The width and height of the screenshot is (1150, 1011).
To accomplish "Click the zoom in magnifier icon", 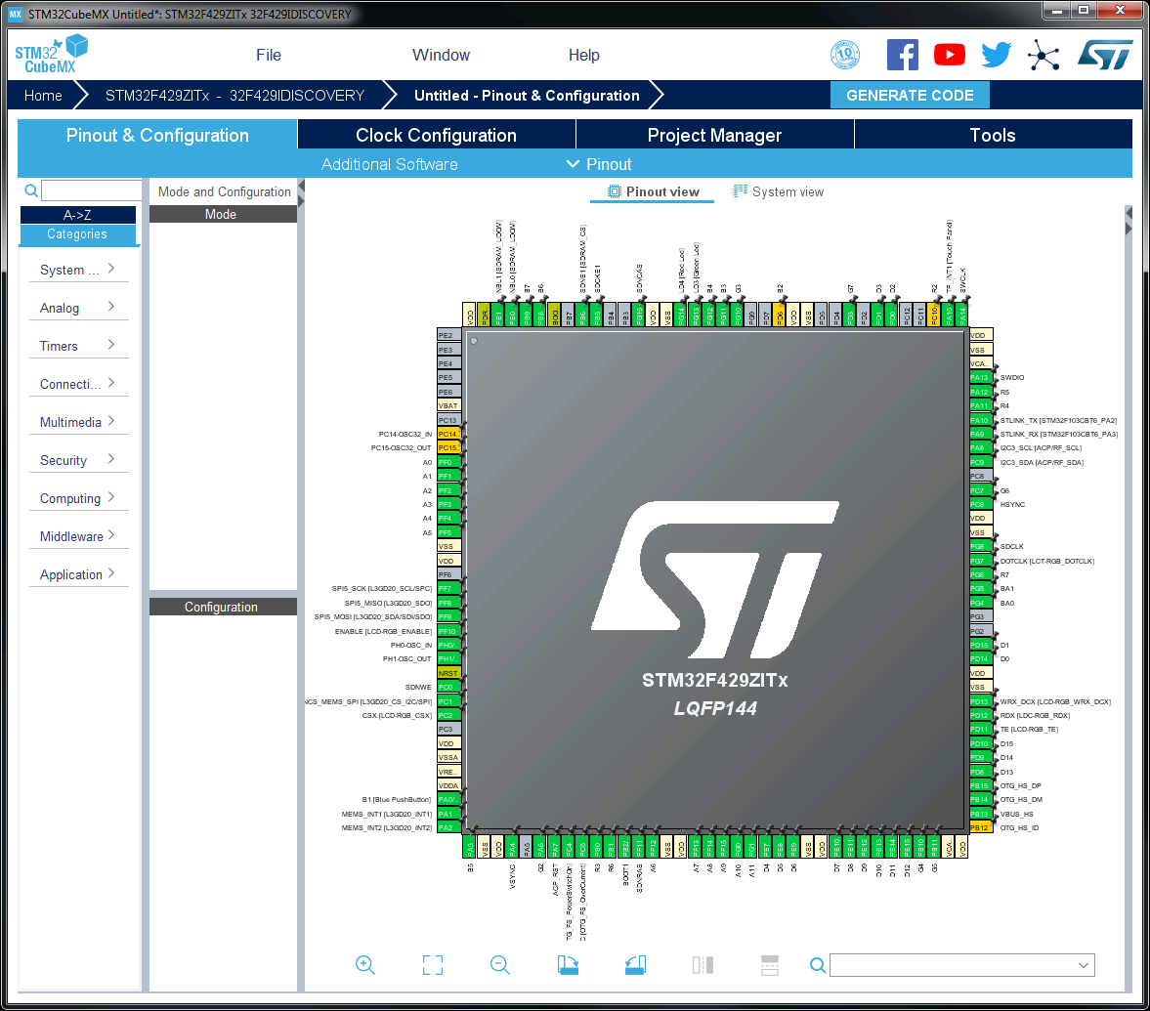I will [365, 965].
